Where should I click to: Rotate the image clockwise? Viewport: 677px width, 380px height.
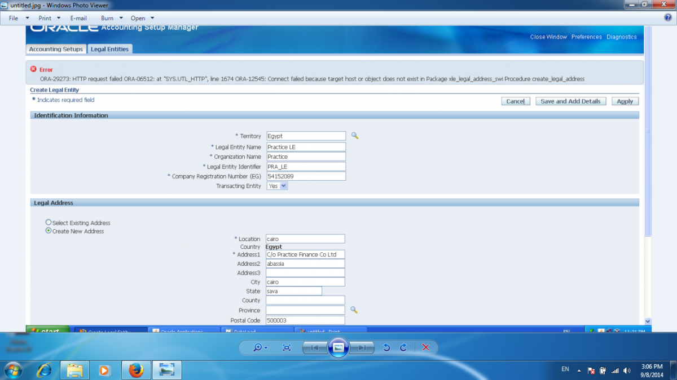[403, 347]
